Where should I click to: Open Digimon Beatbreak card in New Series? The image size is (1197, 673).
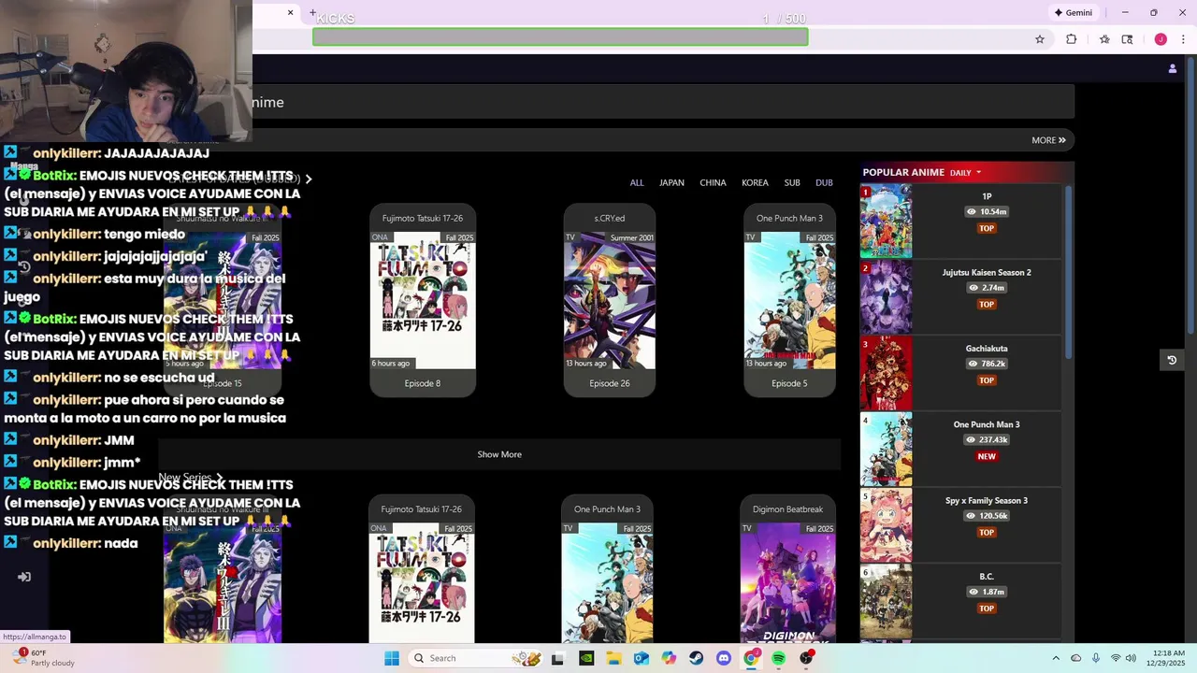click(x=788, y=568)
